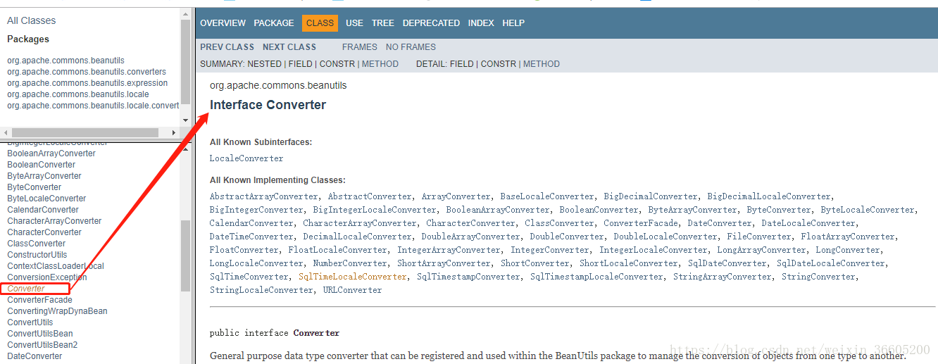Navigate to NEXT CLASS
The image size is (938, 364).
coord(289,47)
